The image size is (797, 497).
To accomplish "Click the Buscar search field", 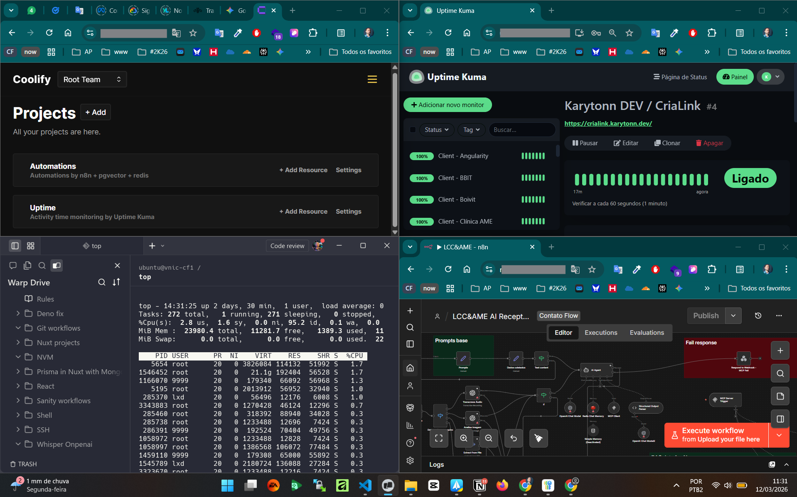I will pos(521,130).
